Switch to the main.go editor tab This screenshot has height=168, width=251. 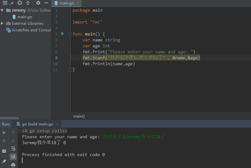67,3
